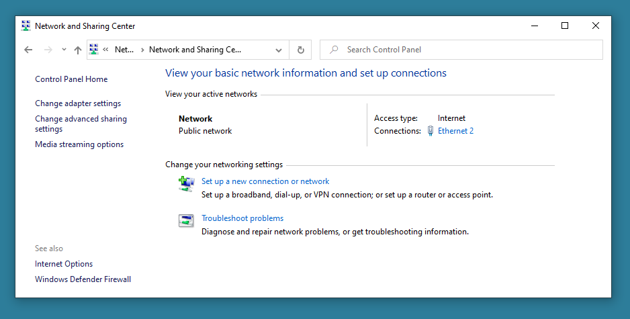Click the magnifier icon in search box
Viewport: 630px width, 319px height.
[x=334, y=50]
